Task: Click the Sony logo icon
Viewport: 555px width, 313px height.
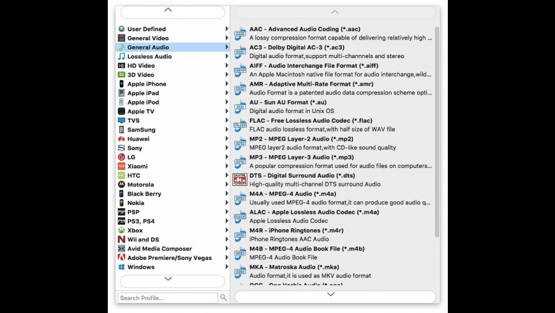Action: coord(121,148)
